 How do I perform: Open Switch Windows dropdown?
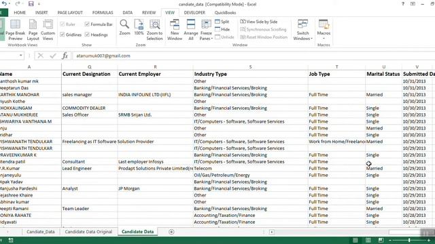point(302,30)
